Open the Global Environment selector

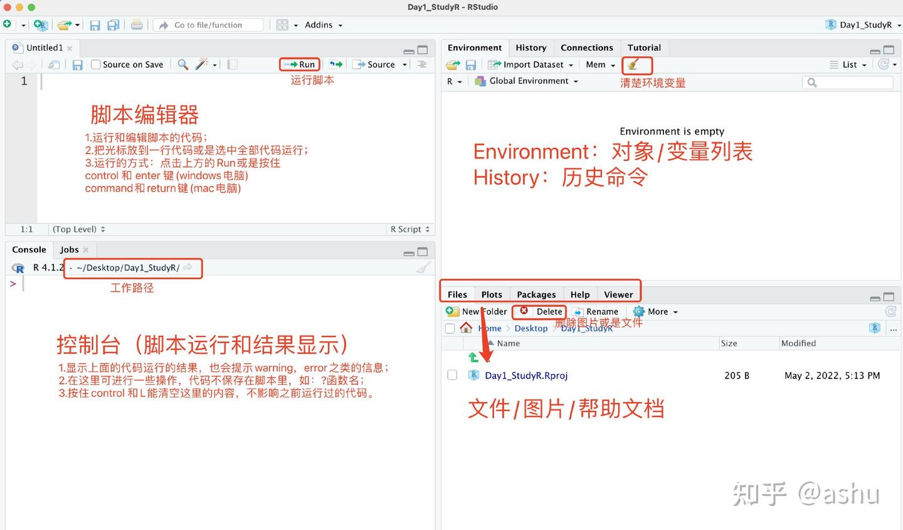[x=527, y=81]
